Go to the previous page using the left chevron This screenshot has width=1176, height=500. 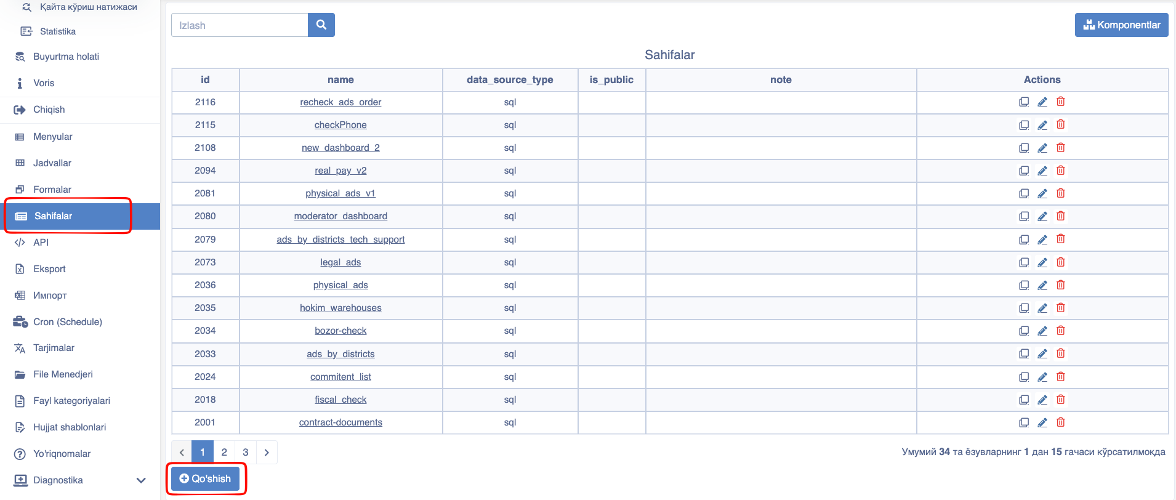(182, 452)
